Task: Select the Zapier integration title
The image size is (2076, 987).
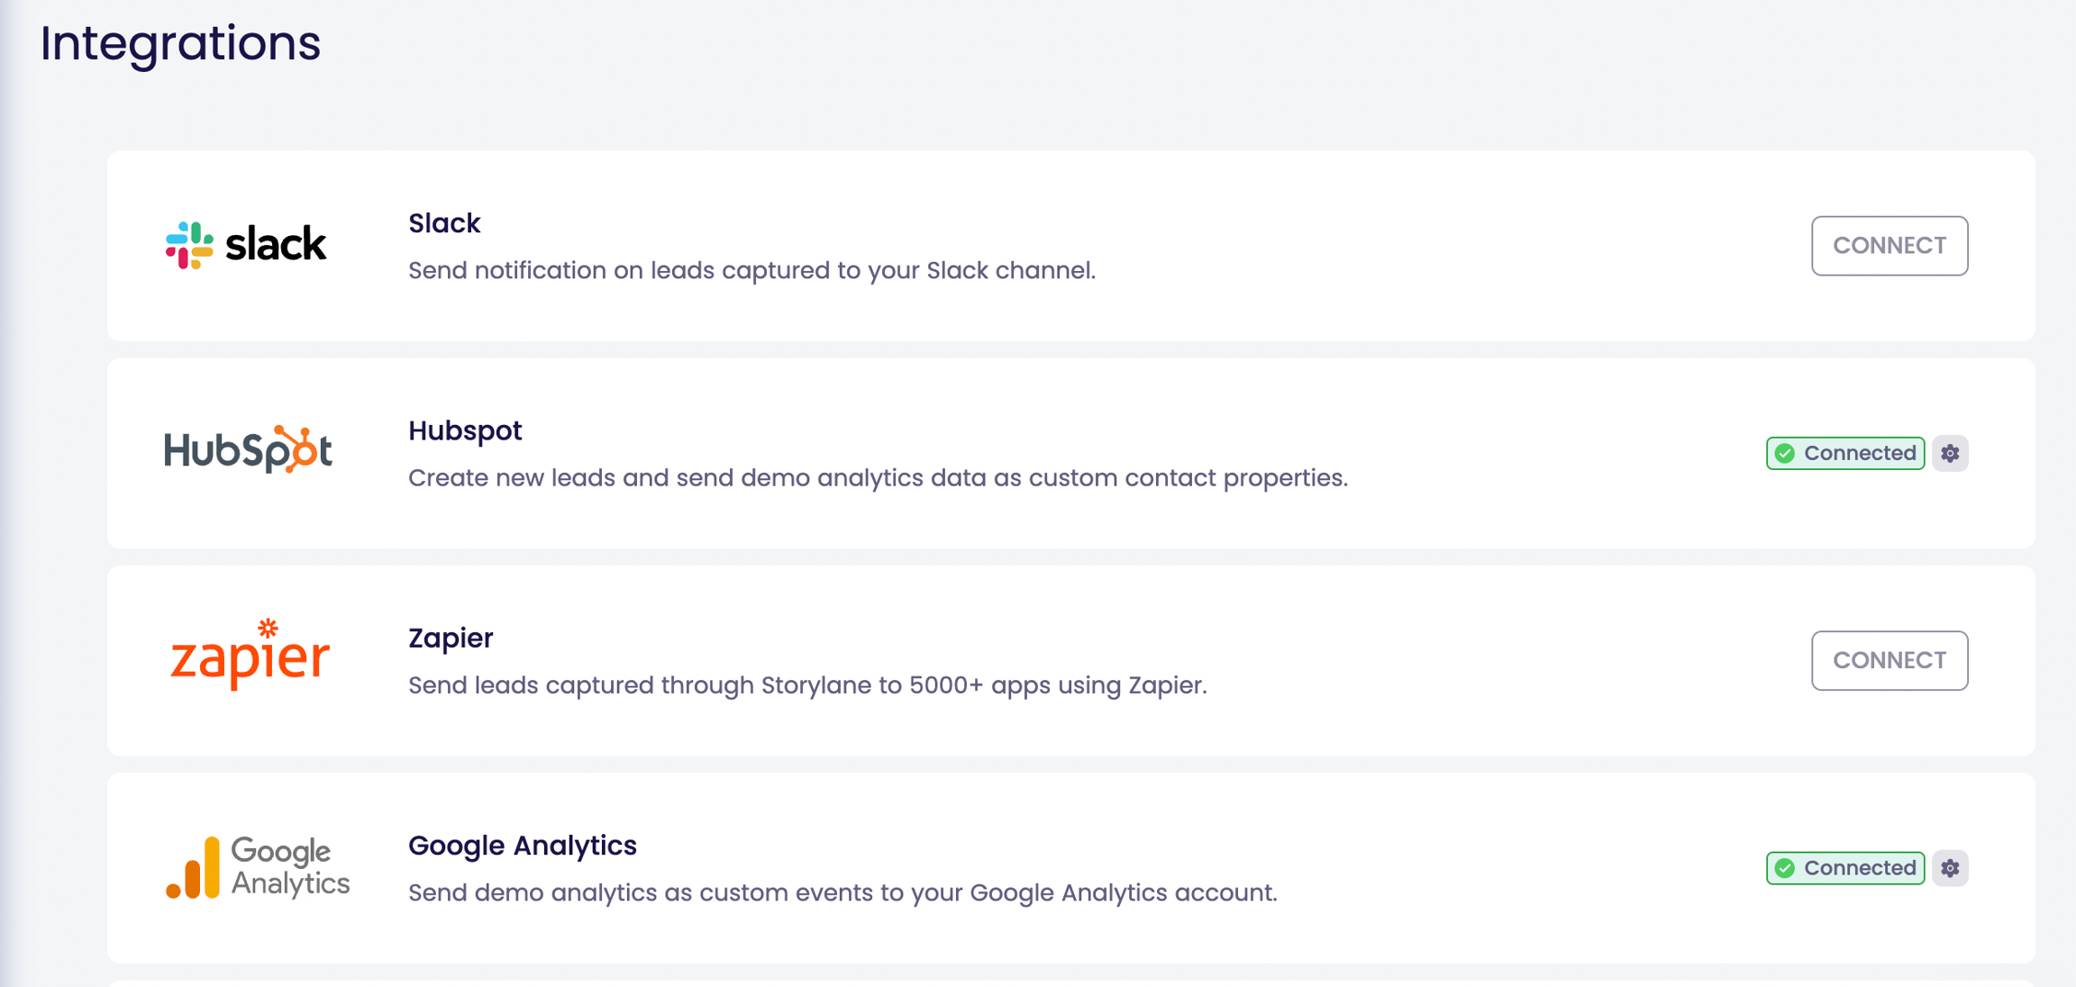Action: (x=451, y=638)
